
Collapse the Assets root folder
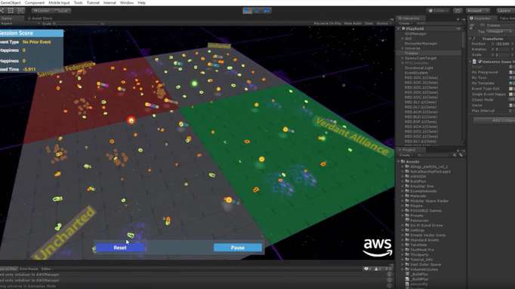tap(399, 162)
